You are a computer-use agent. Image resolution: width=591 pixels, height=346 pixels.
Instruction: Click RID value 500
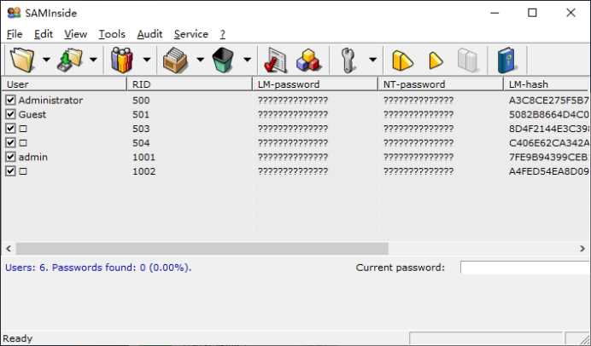pos(141,100)
